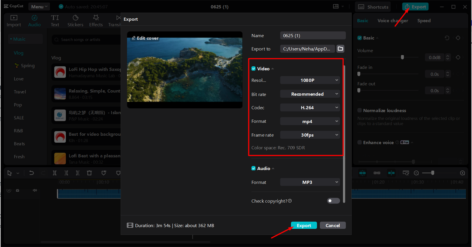472x247 pixels.
Task: Open the Codec H.264 dropdown
Action: click(x=310, y=108)
